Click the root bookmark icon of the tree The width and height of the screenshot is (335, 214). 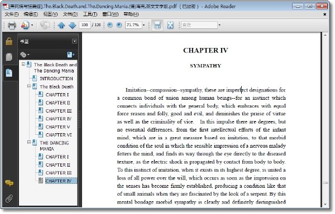29,65
